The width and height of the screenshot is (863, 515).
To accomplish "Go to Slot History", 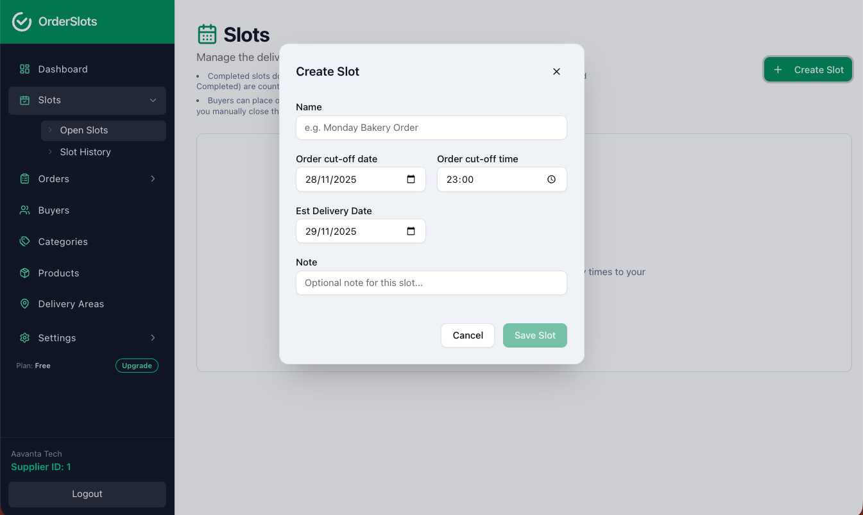I will click(x=85, y=151).
